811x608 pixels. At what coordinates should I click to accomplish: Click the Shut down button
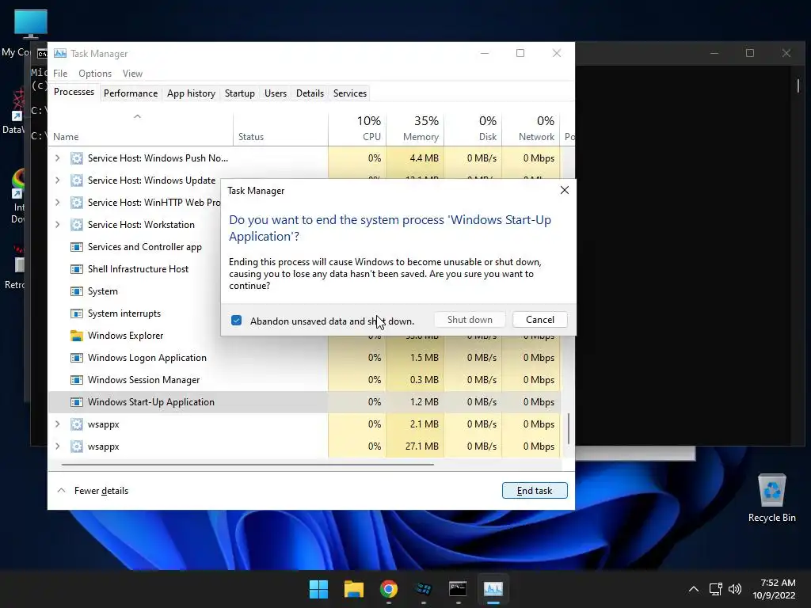pyautogui.click(x=470, y=320)
